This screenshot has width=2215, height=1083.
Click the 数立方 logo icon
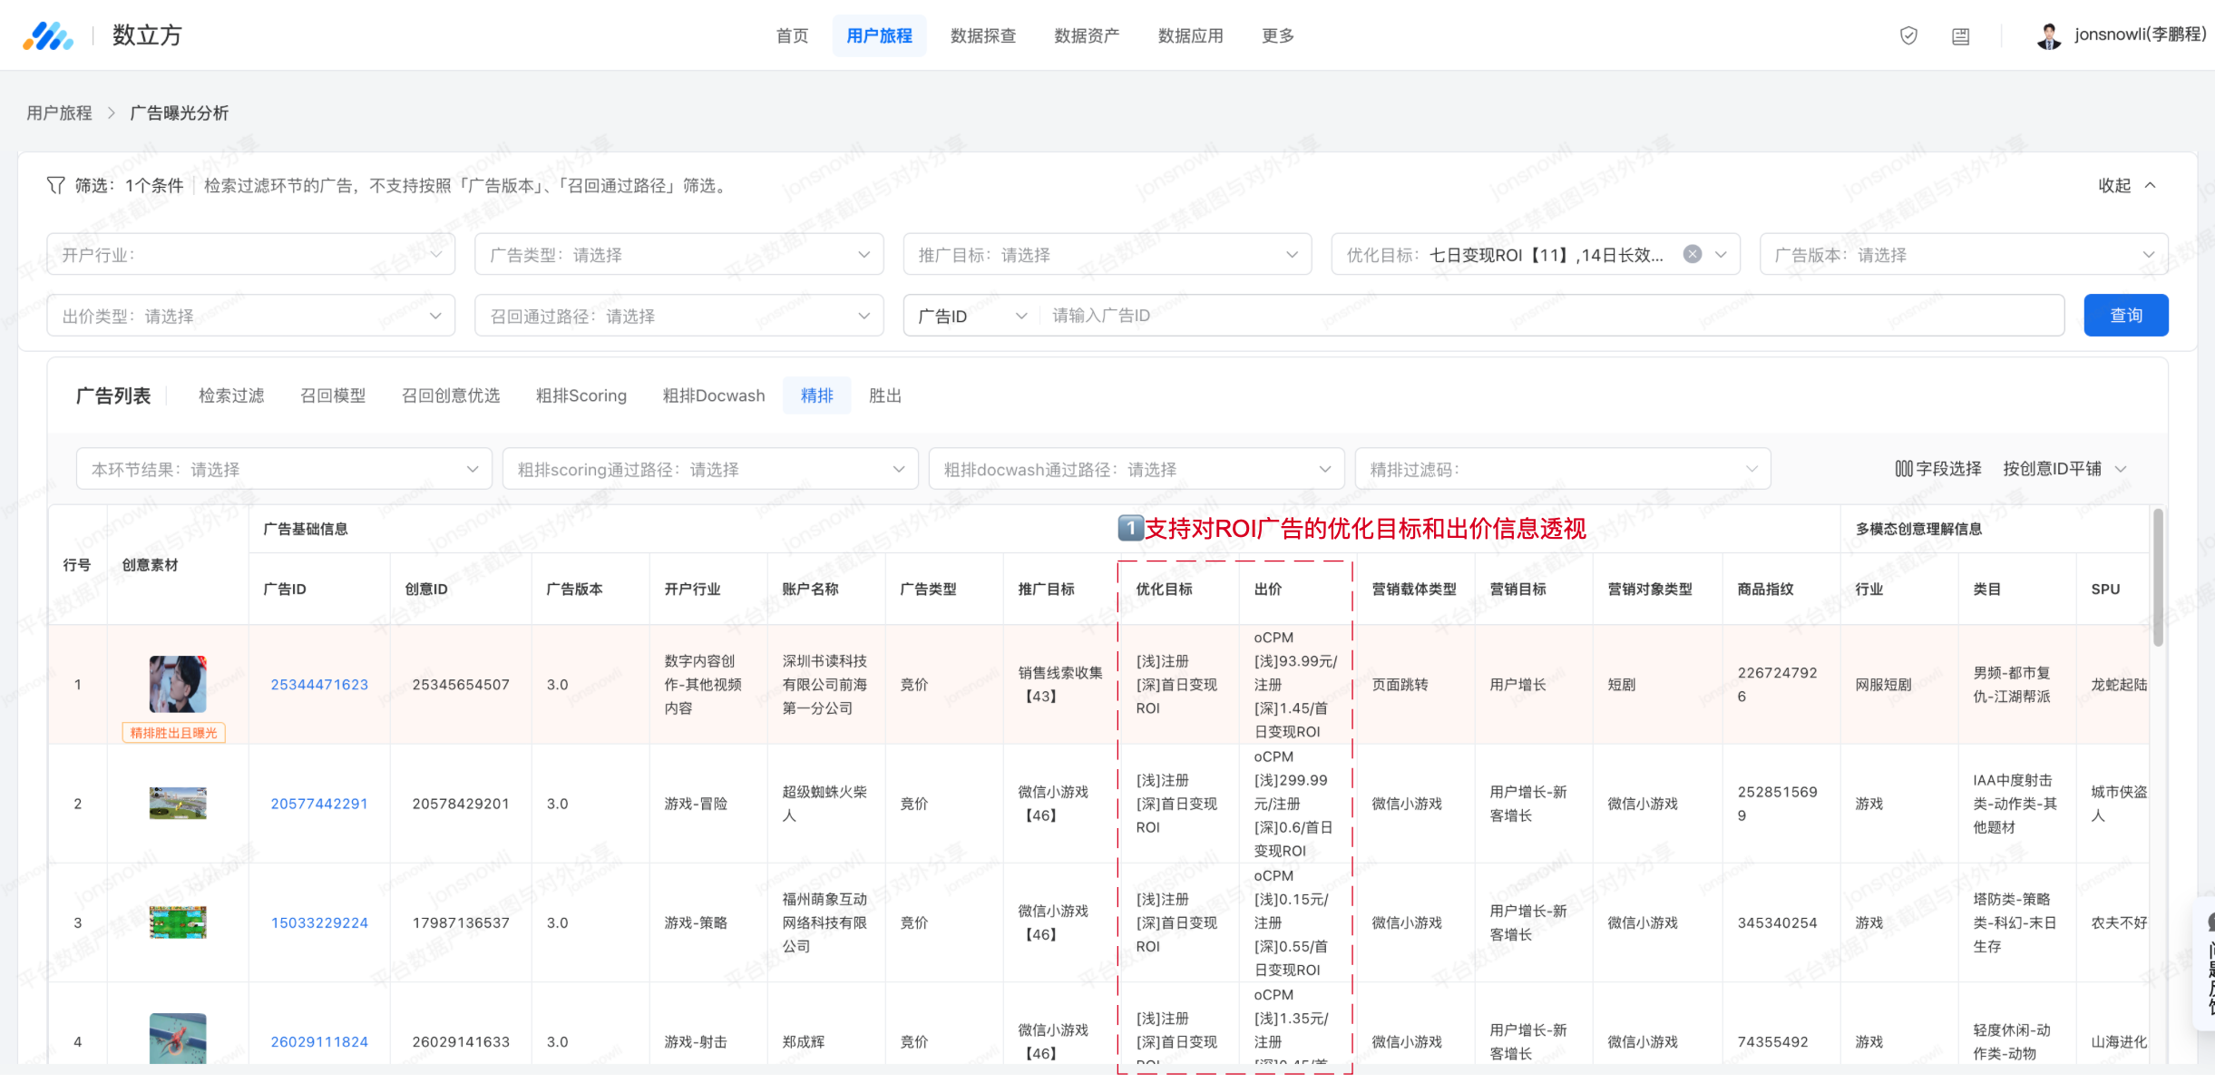tap(47, 36)
